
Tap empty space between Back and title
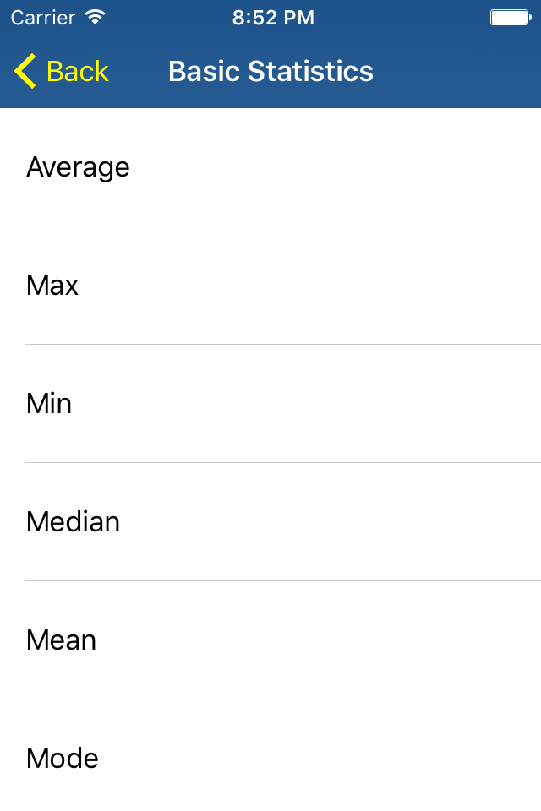pyautogui.click(x=139, y=71)
